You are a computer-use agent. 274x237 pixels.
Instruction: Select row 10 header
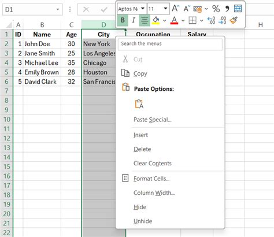(x=6, y=119)
